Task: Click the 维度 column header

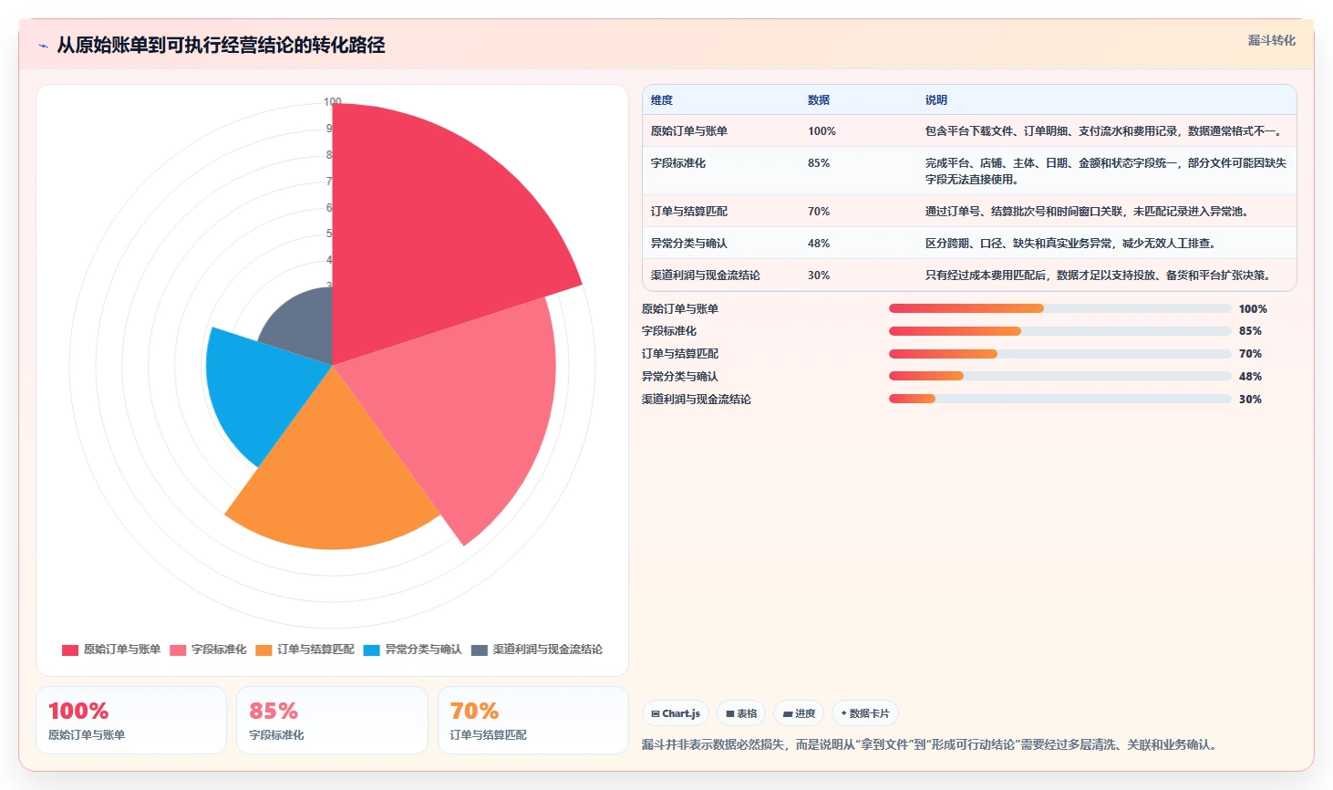Action: pyautogui.click(x=662, y=100)
